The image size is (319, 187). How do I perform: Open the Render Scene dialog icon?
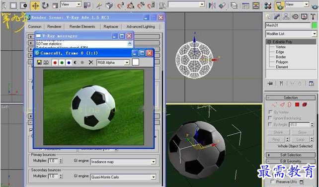click(x=280, y=5)
